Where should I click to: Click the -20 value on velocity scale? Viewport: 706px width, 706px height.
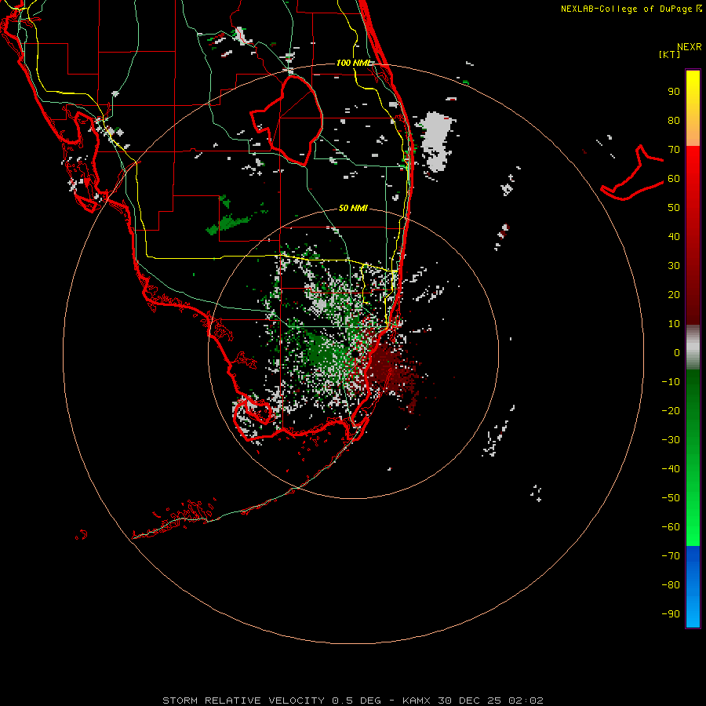(x=671, y=411)
